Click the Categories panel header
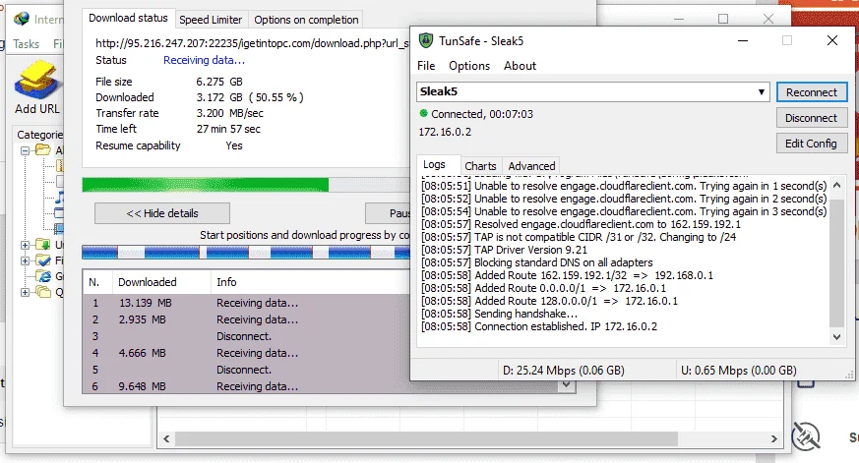Screen dimensions: 859x463 point(39,135)
